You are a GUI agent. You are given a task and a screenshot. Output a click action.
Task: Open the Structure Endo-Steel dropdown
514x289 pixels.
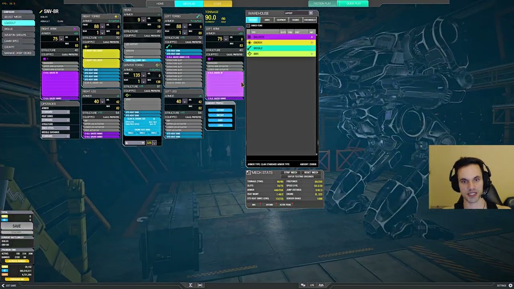tap(55, 128)
